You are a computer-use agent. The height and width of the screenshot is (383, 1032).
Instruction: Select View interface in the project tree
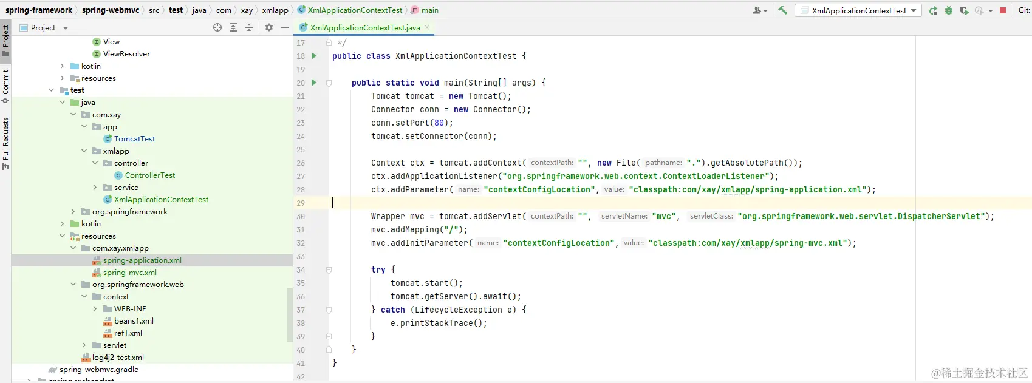111,42
